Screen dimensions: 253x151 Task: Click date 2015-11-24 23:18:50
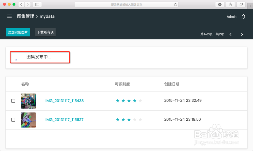pos(182,119)
